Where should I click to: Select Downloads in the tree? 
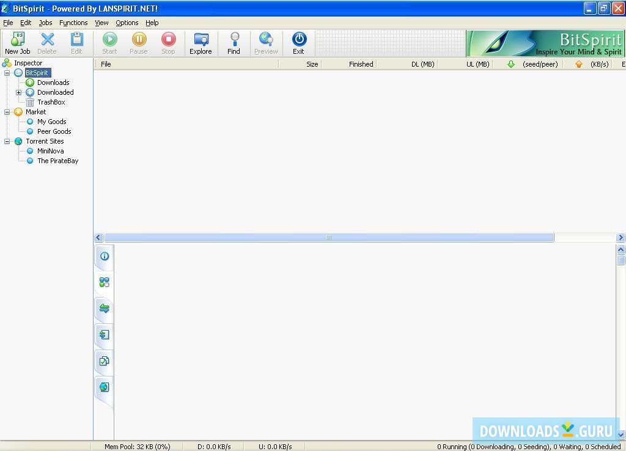click(53, 82)
